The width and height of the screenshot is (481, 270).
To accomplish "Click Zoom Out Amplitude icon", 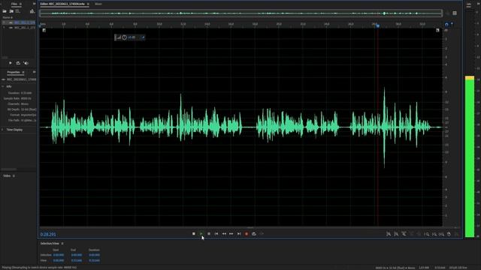I will (396, 234).
